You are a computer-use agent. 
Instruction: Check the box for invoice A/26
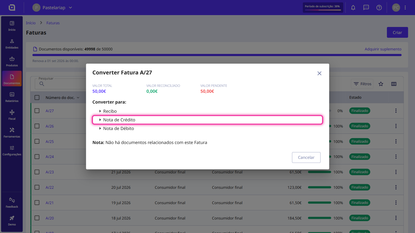37,126
